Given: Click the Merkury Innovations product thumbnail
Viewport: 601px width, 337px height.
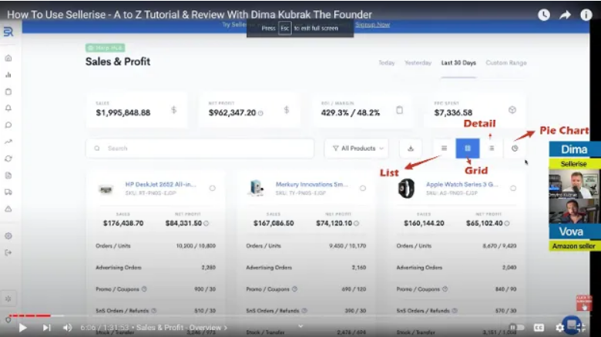Looking at the screenshot, I should pos(257,188).
